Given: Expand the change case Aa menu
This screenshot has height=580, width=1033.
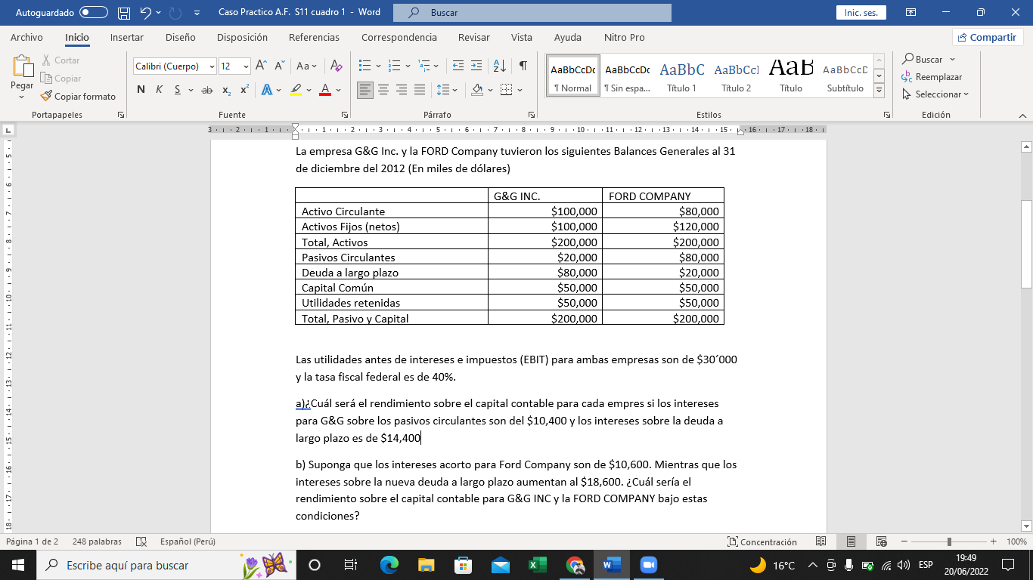Looking at the screenshot, I should click(307, 66).
